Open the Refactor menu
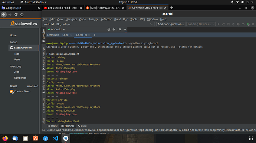The width and height of the screenshot is (256, 143). 106,19
